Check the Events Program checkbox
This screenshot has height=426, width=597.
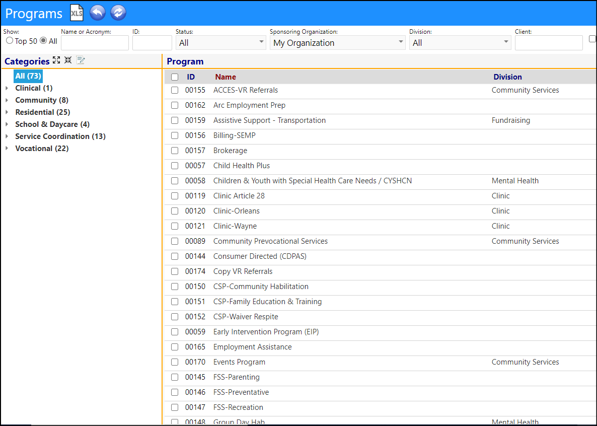pyautogui.click(x=175, y=362)
